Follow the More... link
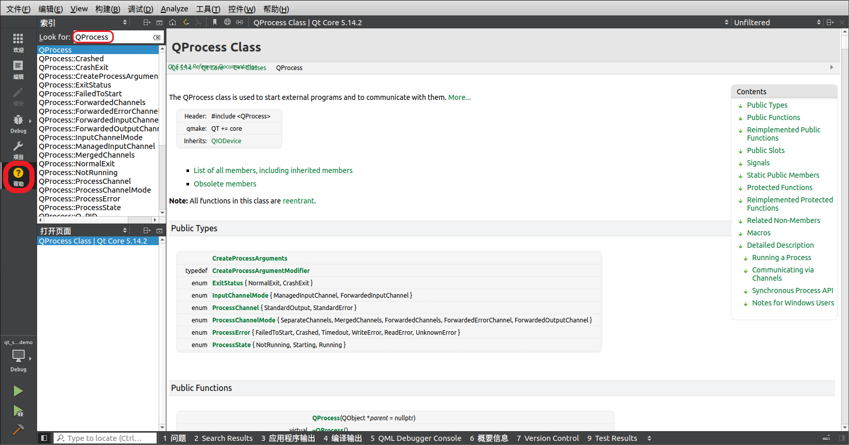This screenshot has width=849, height=445. coord(460,97)
